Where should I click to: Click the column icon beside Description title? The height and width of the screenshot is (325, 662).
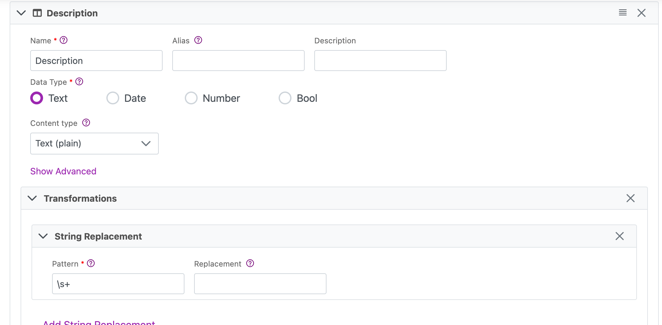pyautogui.click(x=37, y=13)
